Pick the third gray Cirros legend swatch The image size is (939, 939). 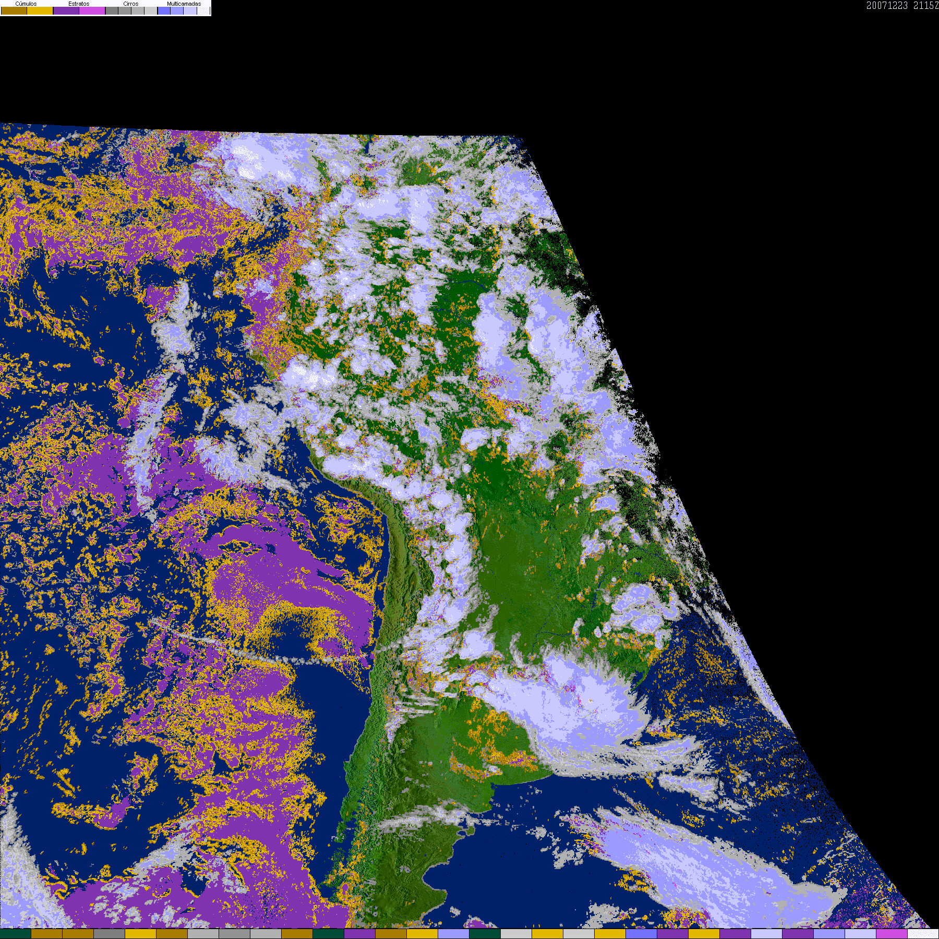[138, 11]
